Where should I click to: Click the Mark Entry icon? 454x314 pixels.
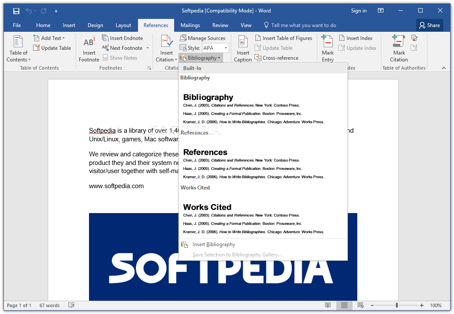[328, 42]
